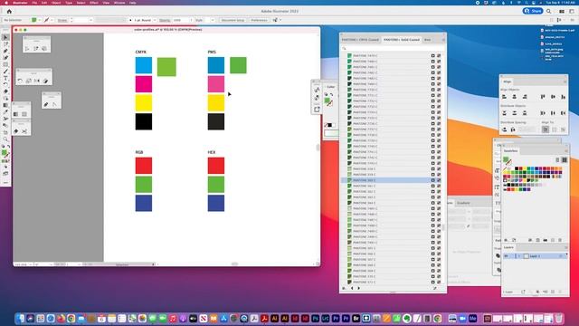Click Horizontal Distribute Space icon
579x326 pixels.
513,129
